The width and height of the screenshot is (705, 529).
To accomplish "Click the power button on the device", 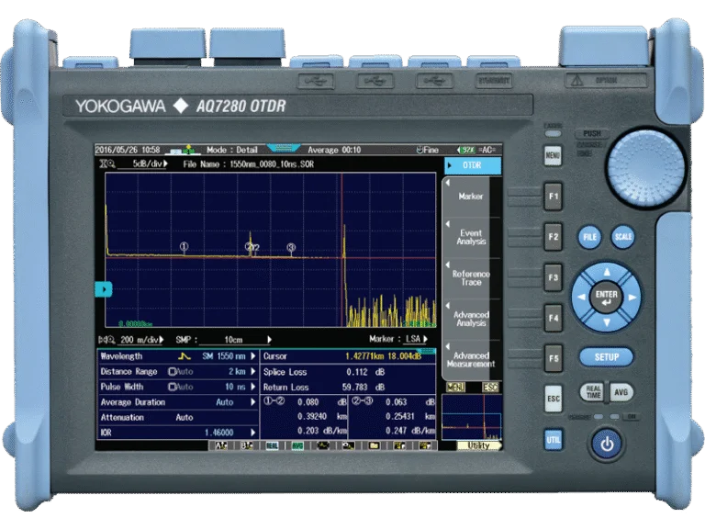I will click(607, 444).
